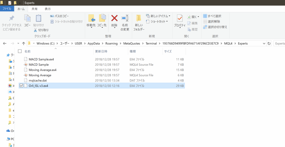Open address bar history dropdown arrow

(x=264, y=43)
